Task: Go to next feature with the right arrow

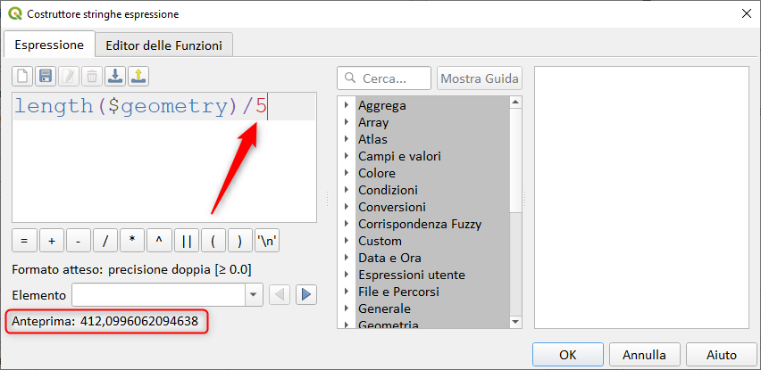Action: 306,294
